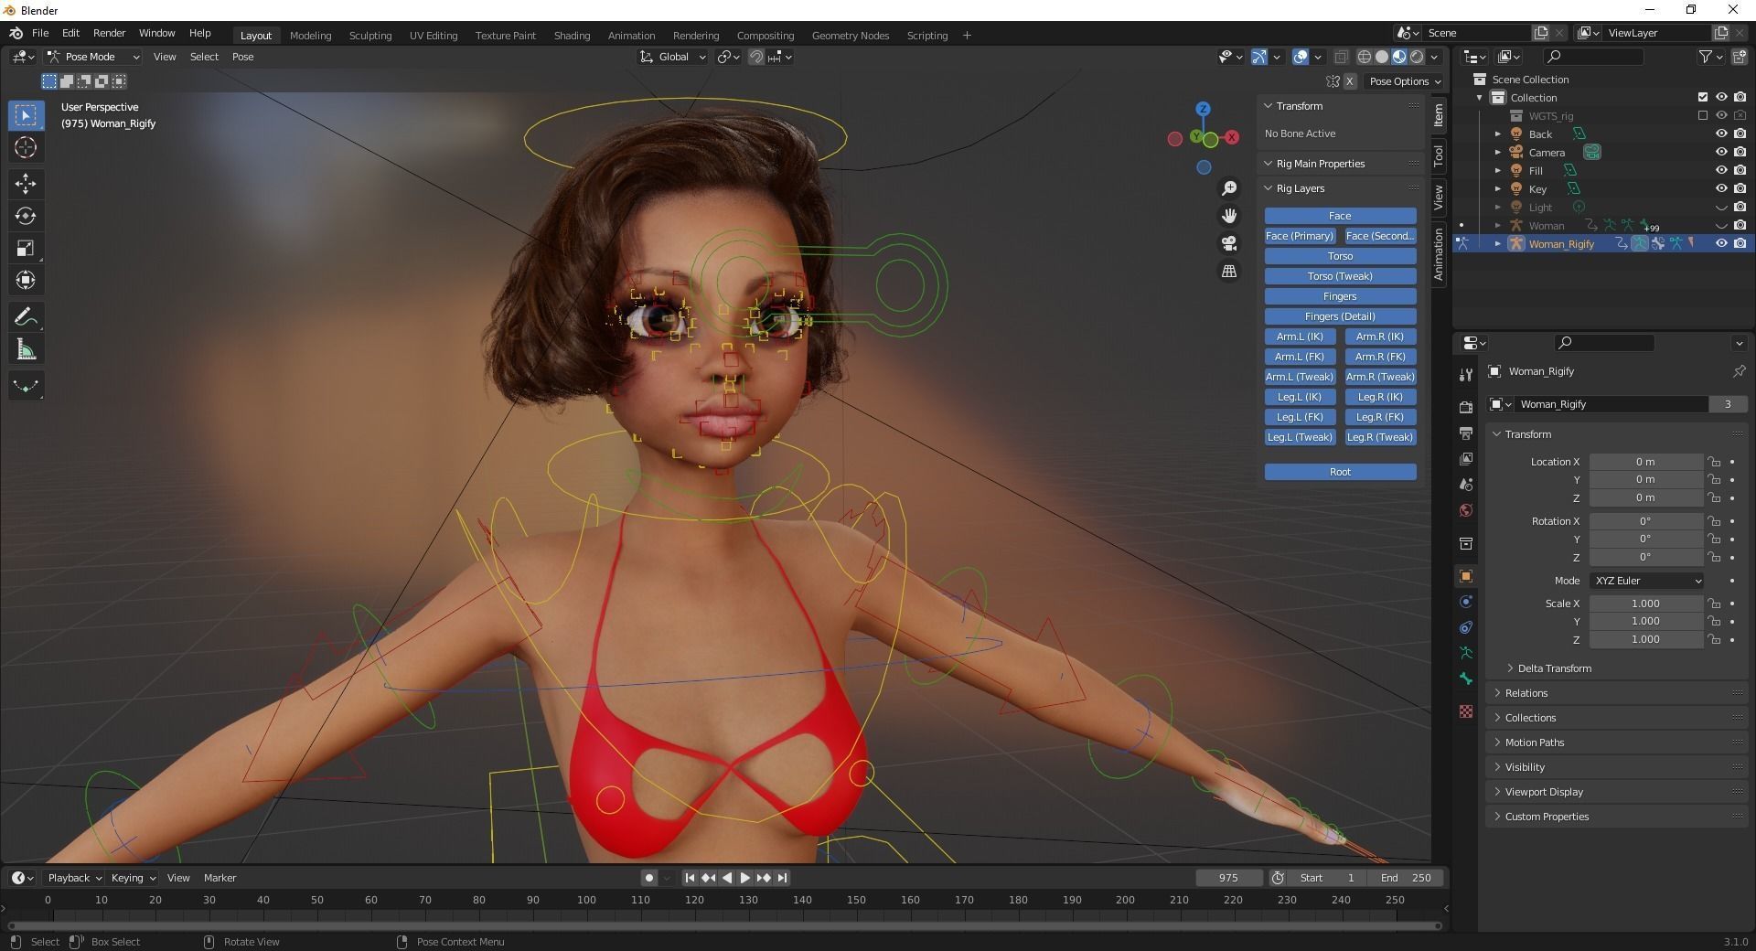This screenshot has height=951, width=1756.
Task: Open Physics properties tab icon
Action: [x=1466, y=602]
